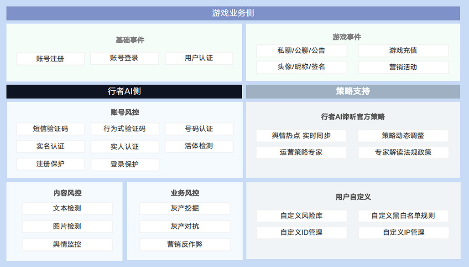Viewport: 469px width, 267px height.
Task: Select the 行为式验证码 box
Action: point(125,129)
